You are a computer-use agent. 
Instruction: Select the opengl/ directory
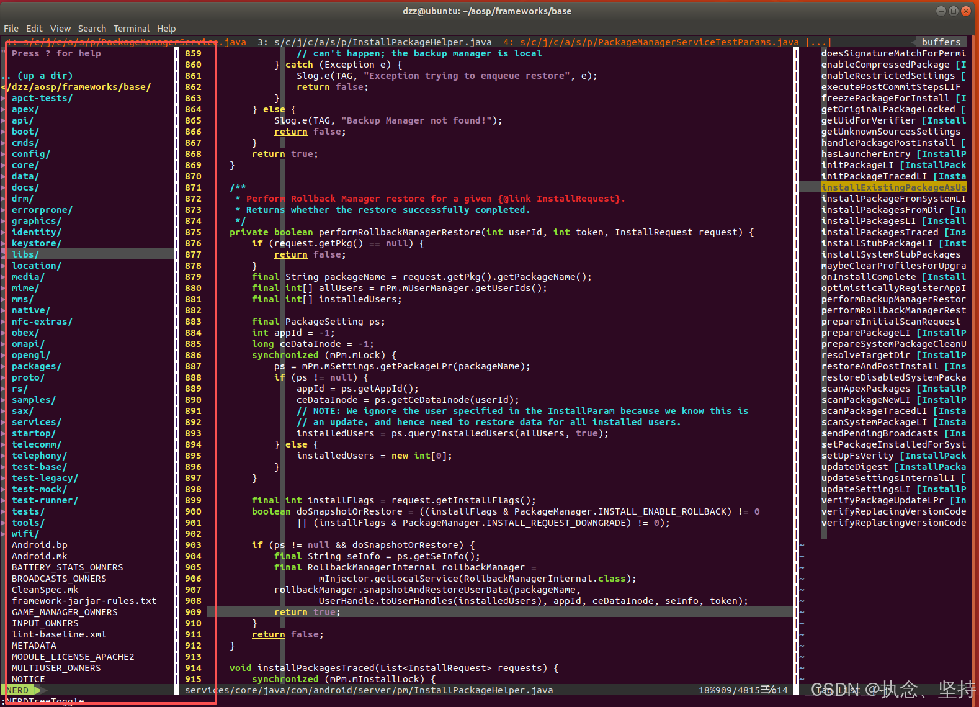30,355
